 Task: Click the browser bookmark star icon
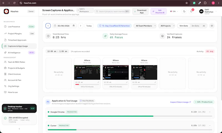(x=186, y=3)
